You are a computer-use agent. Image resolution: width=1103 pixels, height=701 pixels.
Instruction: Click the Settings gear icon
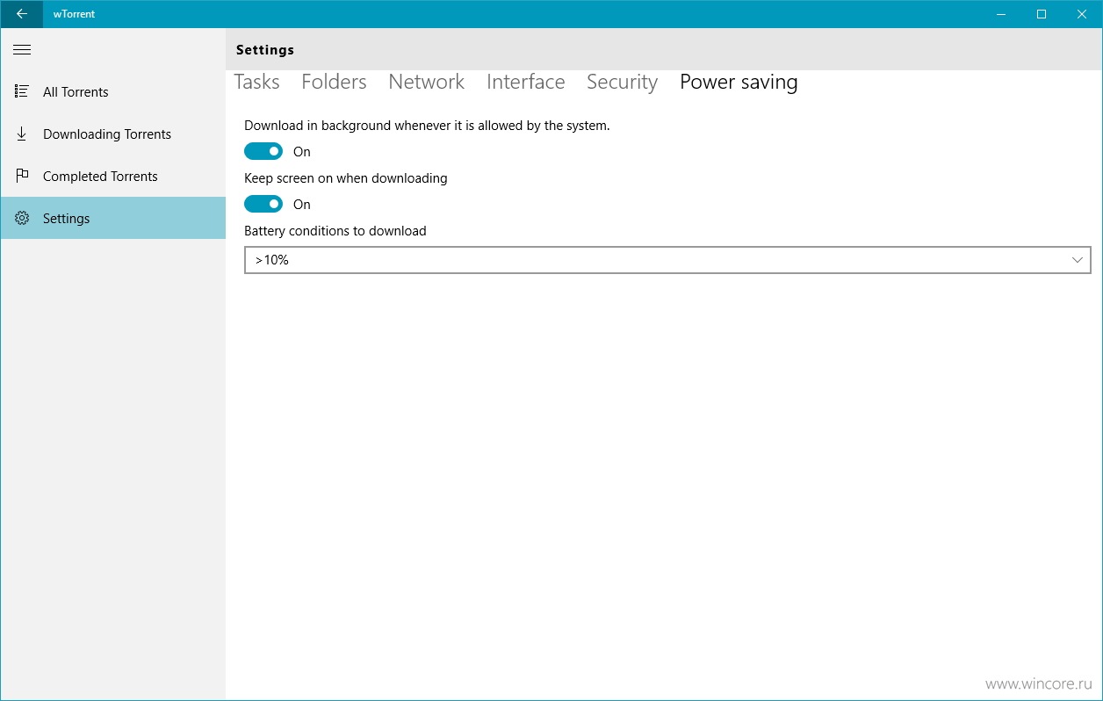coord(22,218)
